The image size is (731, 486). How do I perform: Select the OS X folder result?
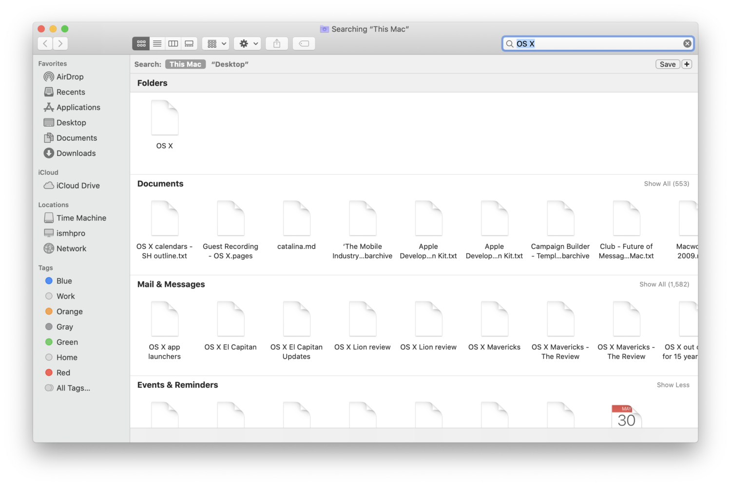(x=165, y=124)
